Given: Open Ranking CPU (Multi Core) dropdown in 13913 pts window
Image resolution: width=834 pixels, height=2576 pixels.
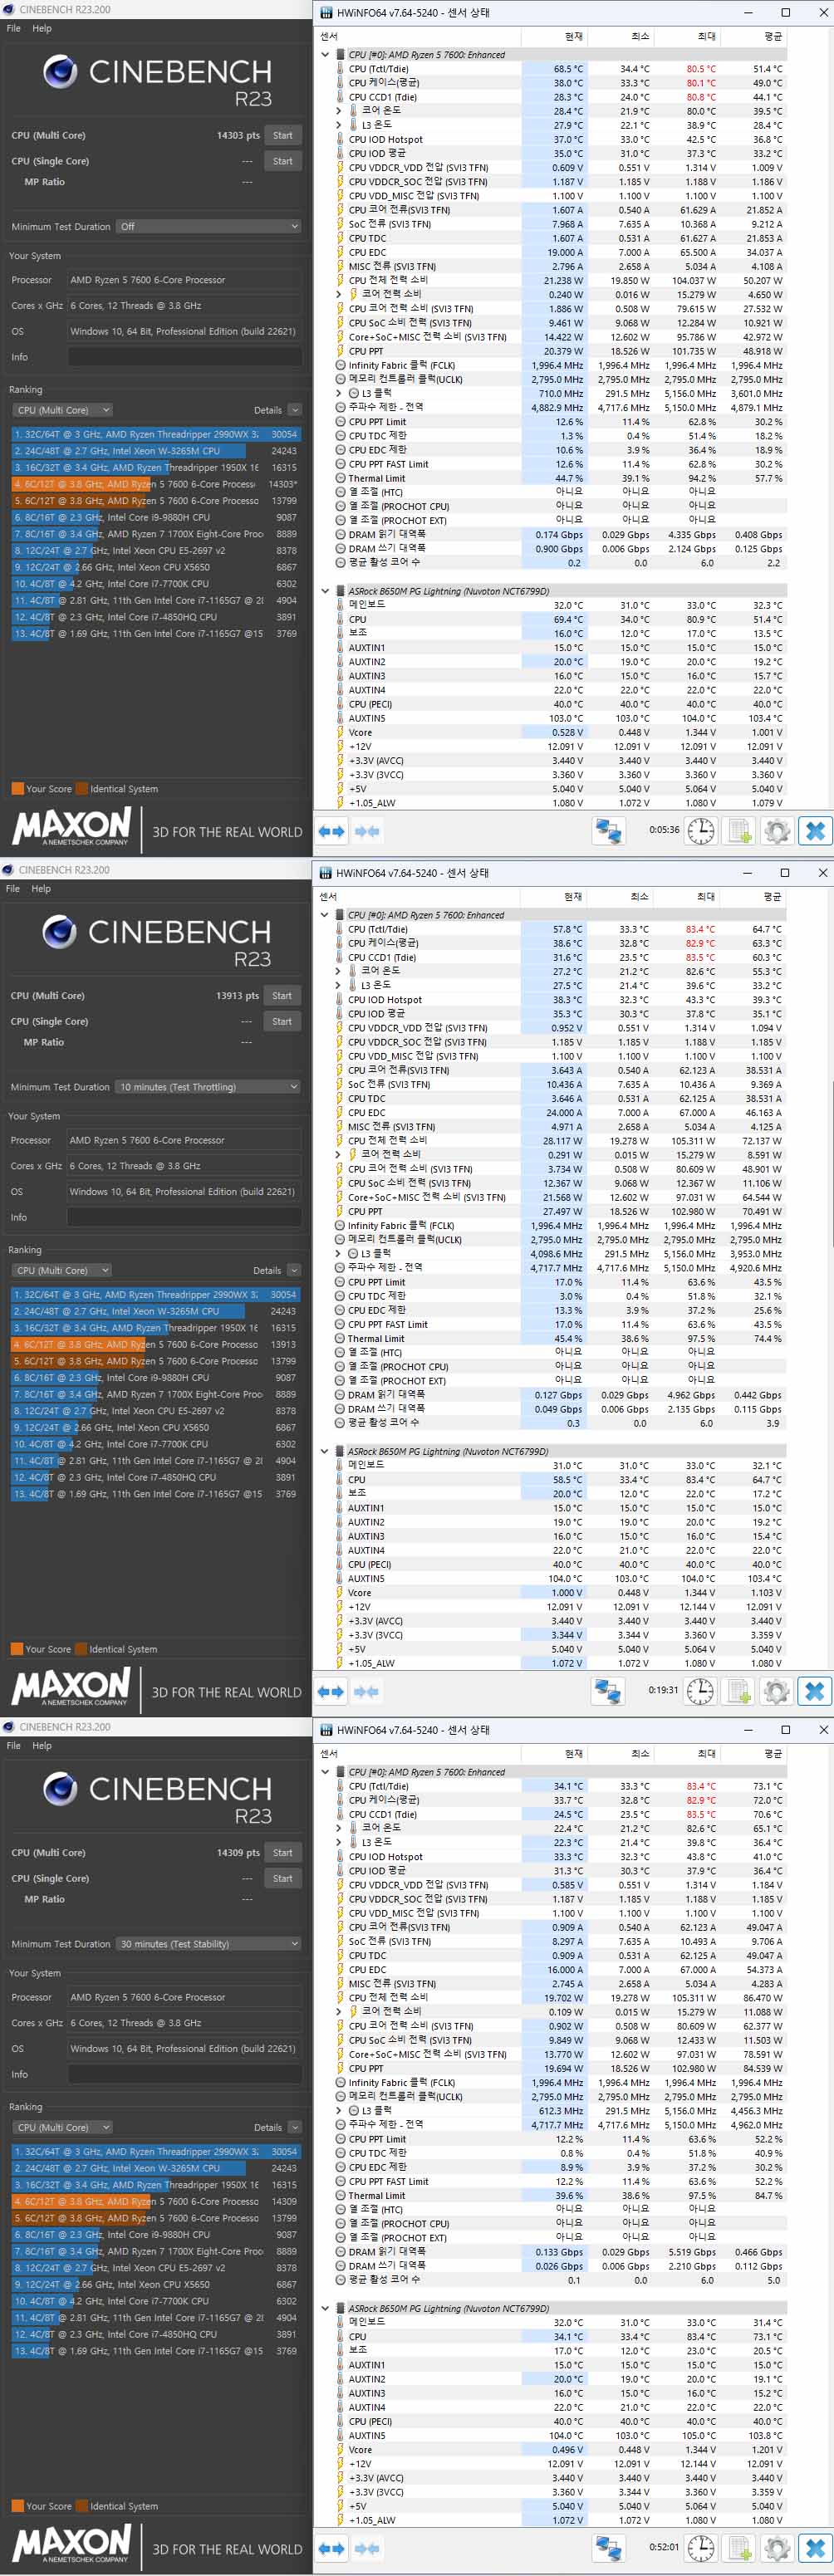Looking at the screenshot, I should tap(62, 1270).
